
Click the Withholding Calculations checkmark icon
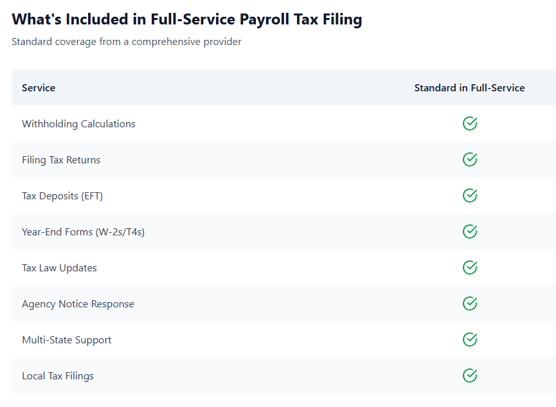(470, 123)
